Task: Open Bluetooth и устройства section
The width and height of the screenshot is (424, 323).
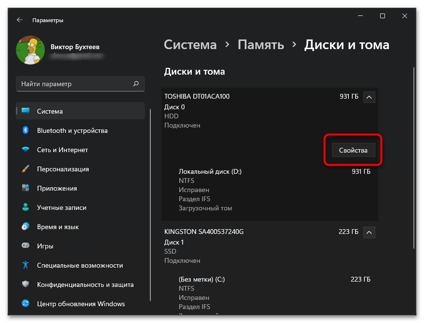Action: click(72, 130)
